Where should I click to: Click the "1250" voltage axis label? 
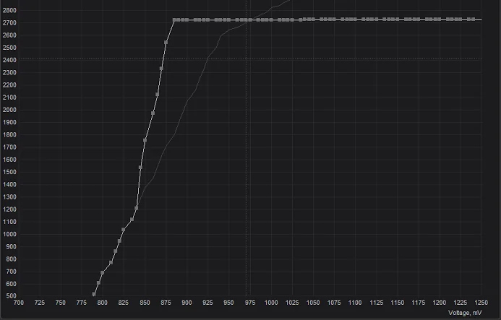pos(481,303)
